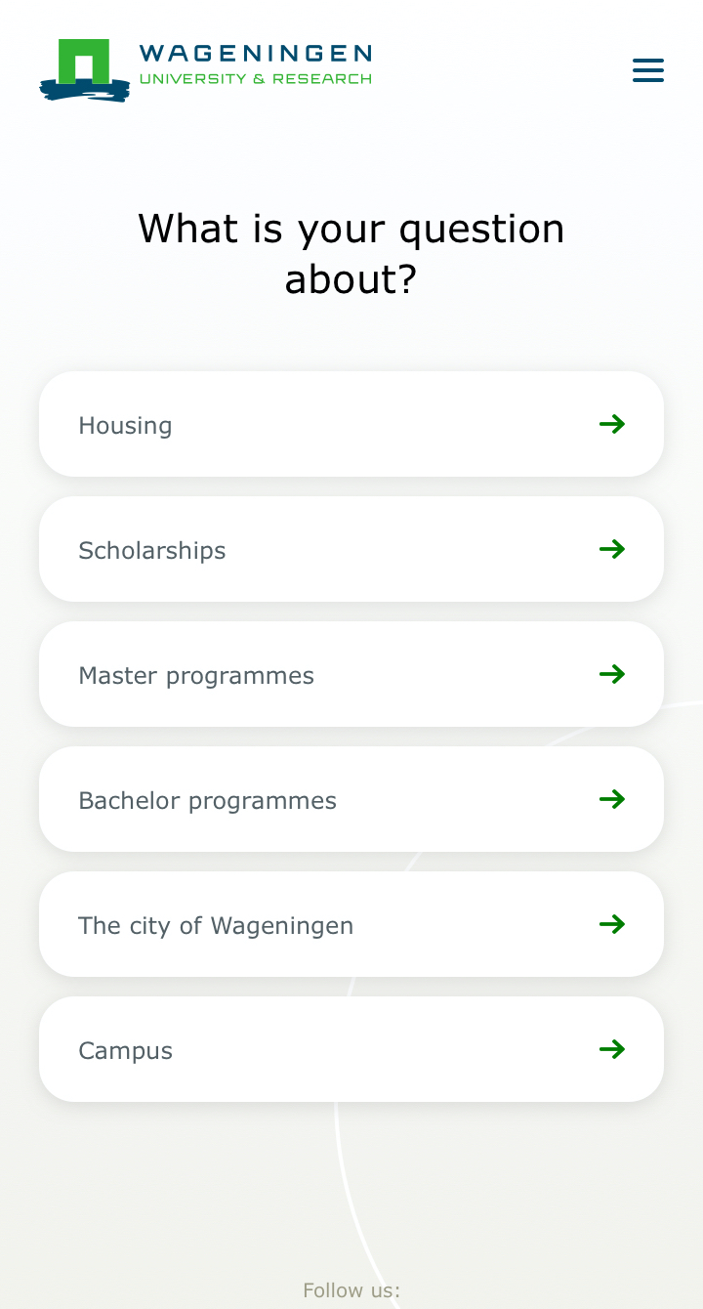Click the 'What is your question about?' heading
Viewport: 703px width, 1309px height.
point(351,254)
